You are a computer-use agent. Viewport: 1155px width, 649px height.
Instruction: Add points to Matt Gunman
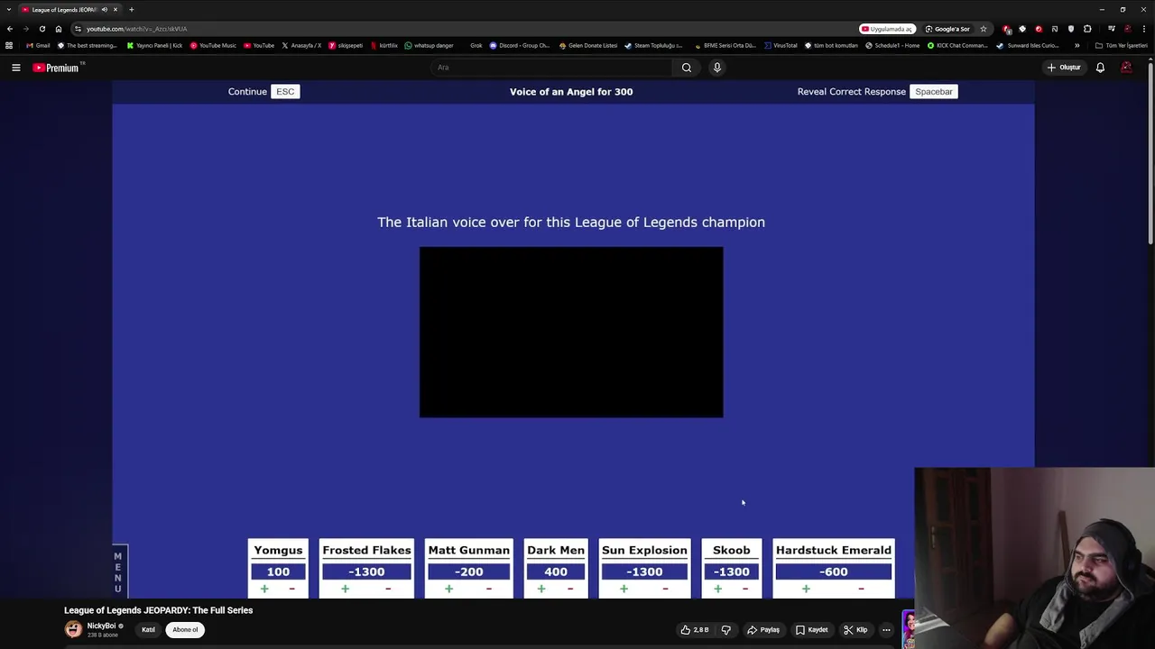[x=448, y=589]
